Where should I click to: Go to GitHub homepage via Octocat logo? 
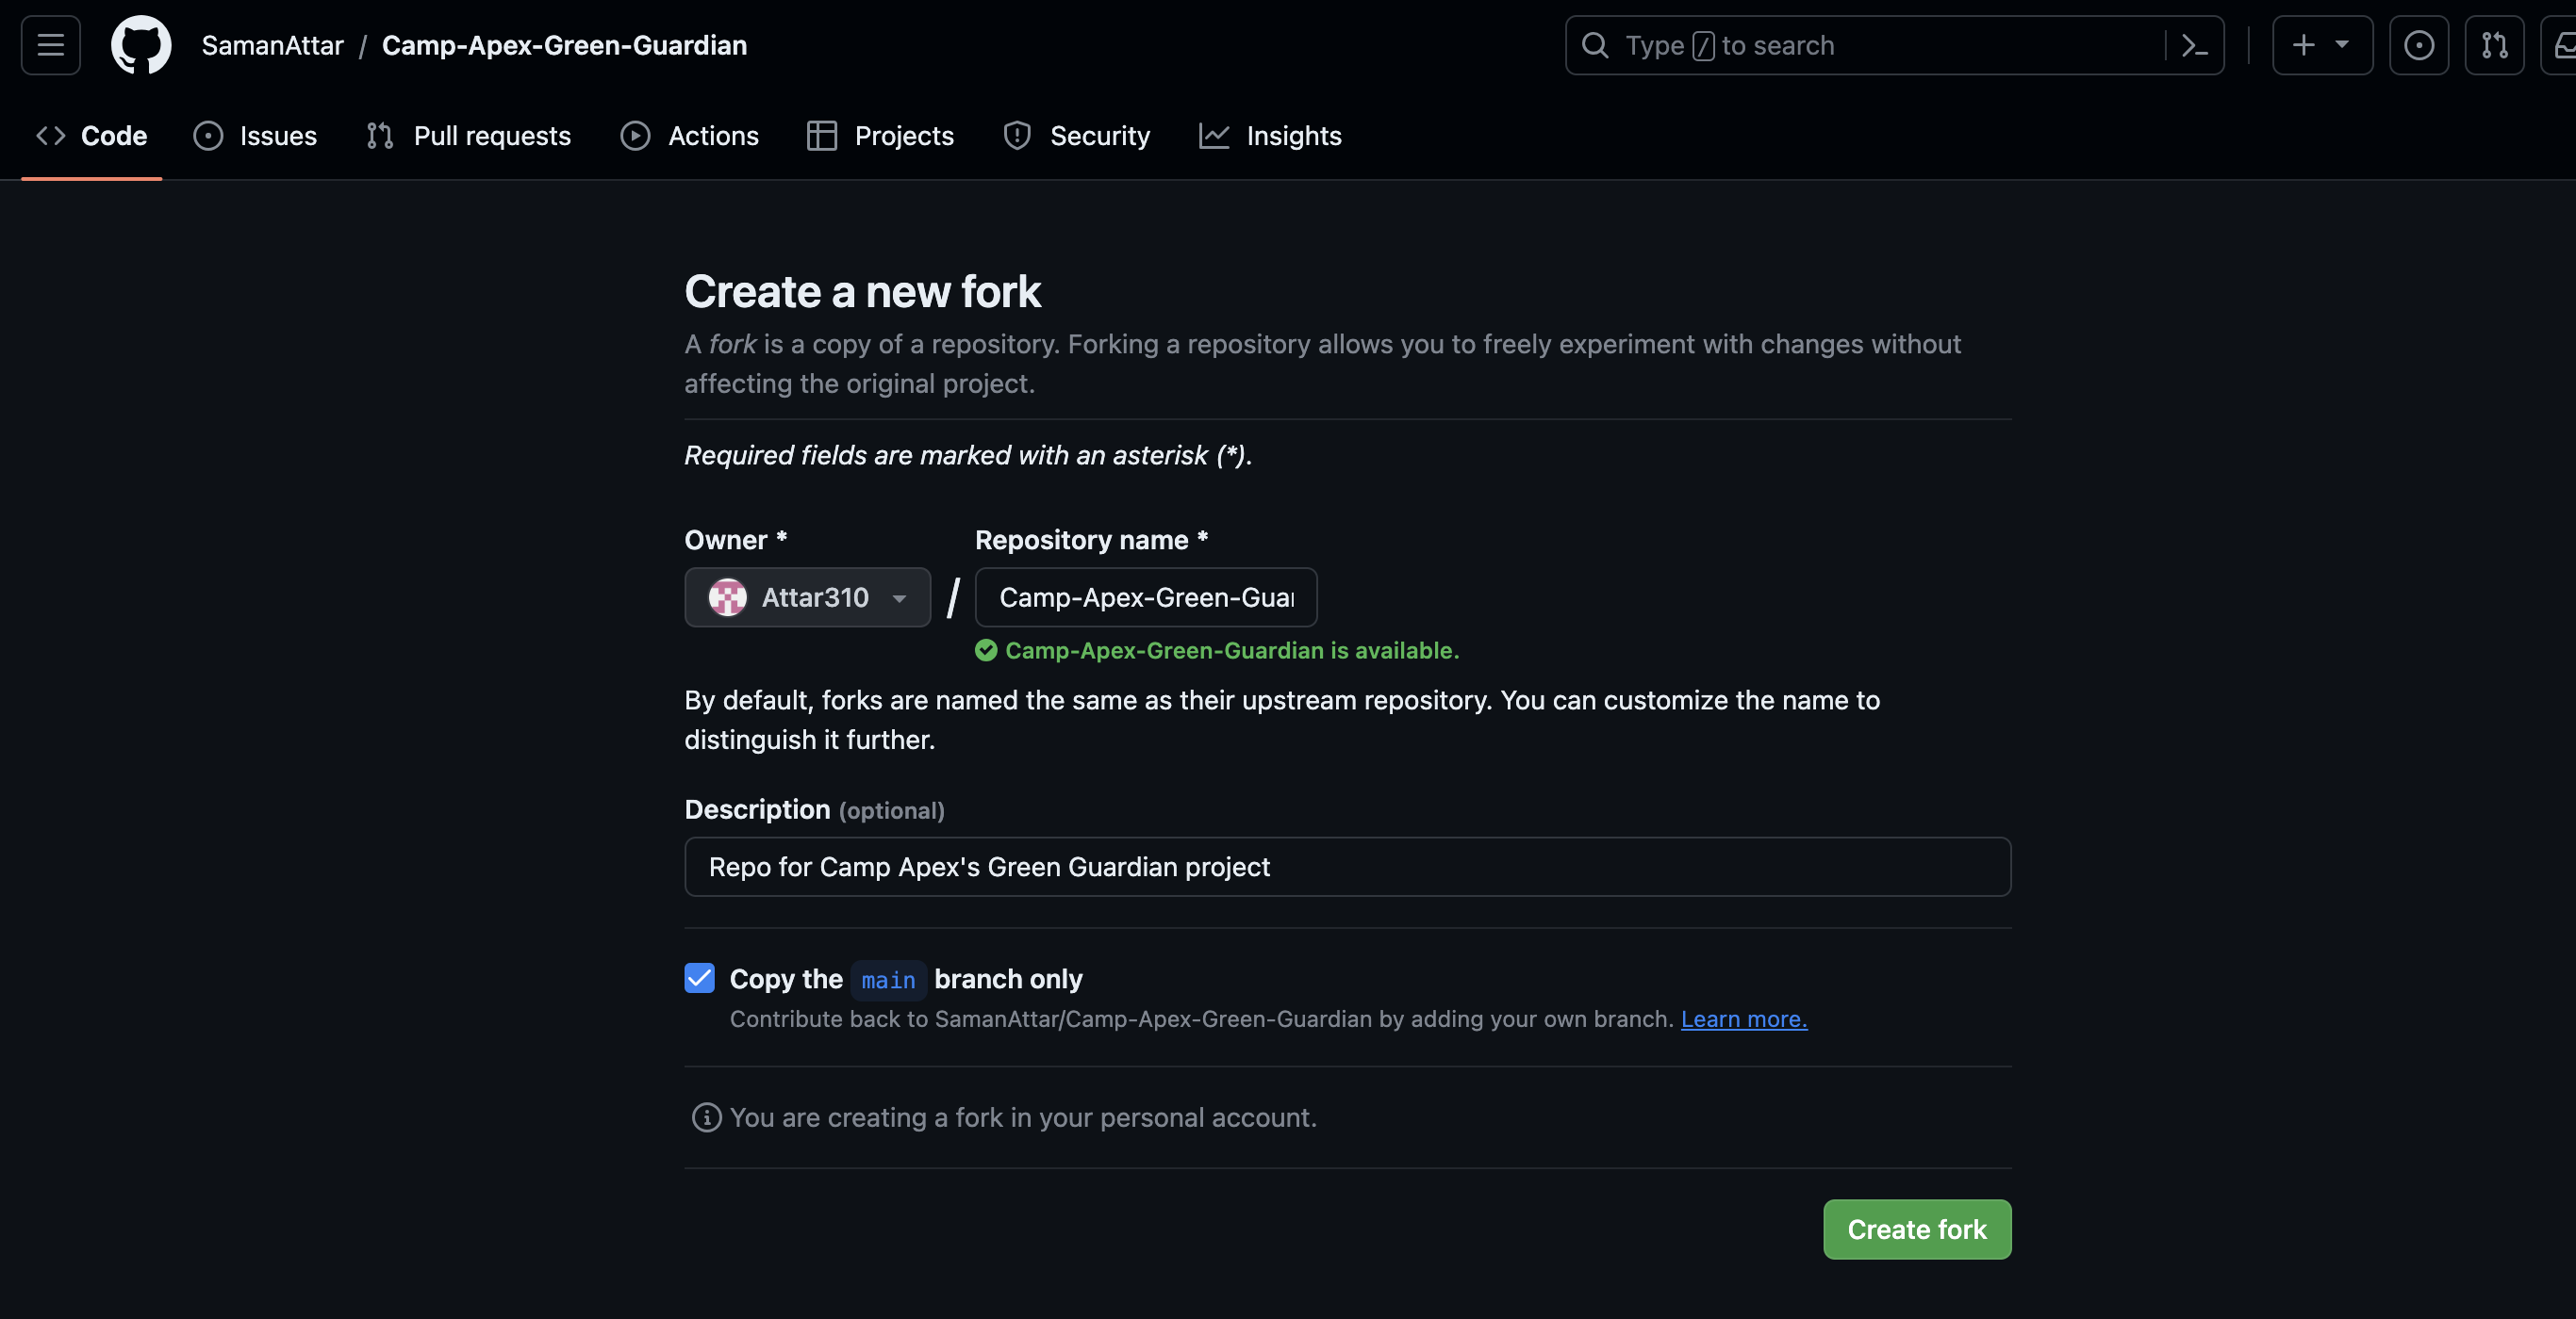tap(141, 45)
